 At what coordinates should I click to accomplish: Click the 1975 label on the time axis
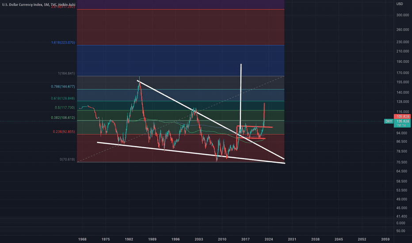coord(106,239)
